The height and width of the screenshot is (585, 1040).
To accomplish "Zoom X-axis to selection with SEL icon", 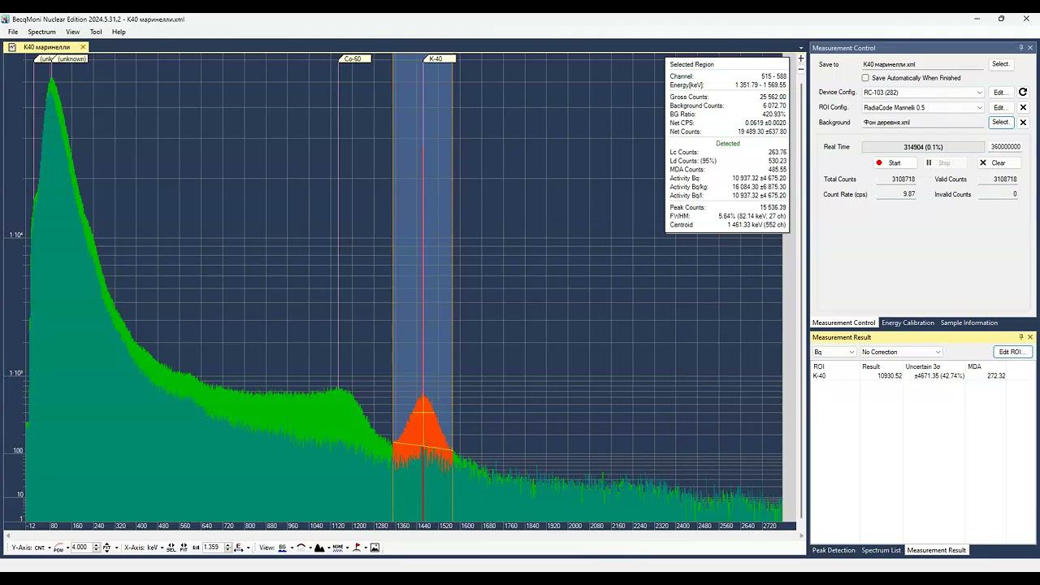I will pos(171,548).
